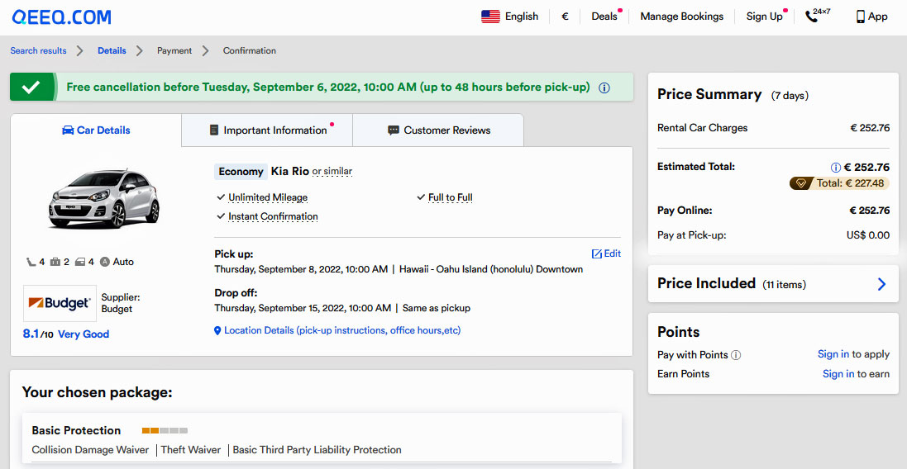The height and width of the screenshot is (469, 907).
Task: Click the luggage count icon
Action: 55,263
